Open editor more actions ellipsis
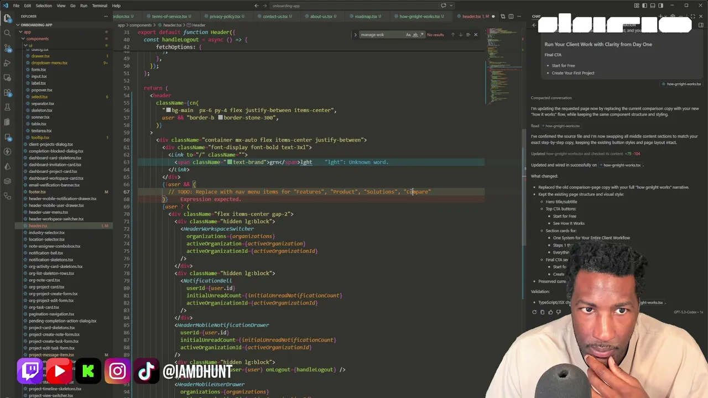 click(519, 16)
